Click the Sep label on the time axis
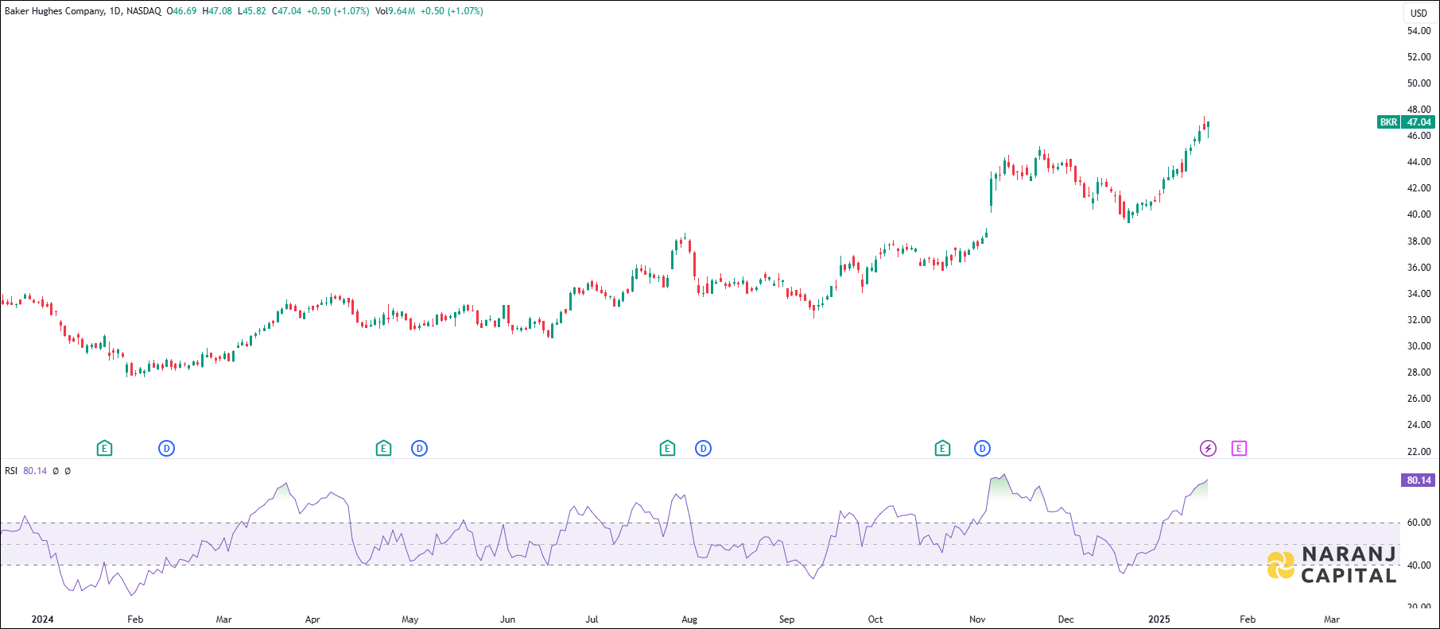 pyautogui.click(x=786, y=619)
